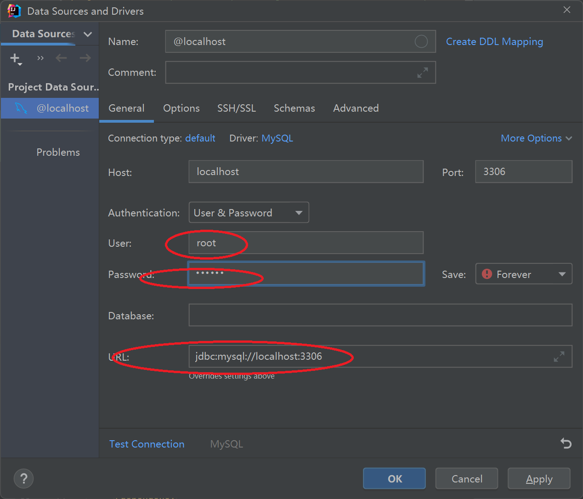The width and height of the screenshot is (583, 499).
Task: Go forward with the right arrow icon
Action: (85, 58)
